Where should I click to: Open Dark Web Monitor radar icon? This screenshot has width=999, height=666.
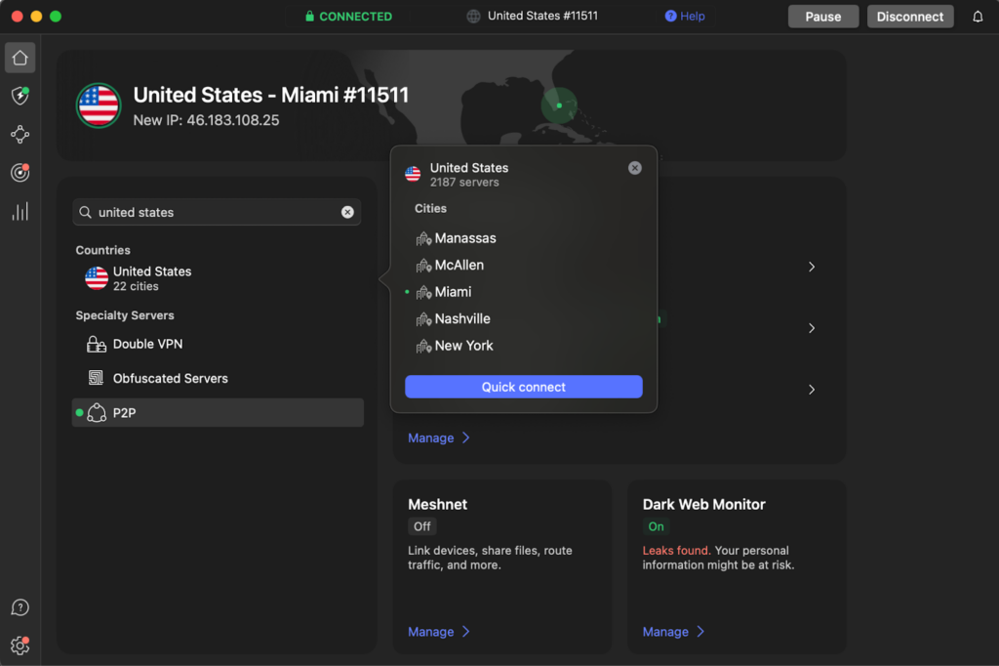point(20,172)
